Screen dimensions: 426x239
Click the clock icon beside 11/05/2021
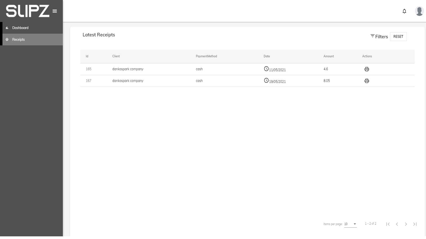click(266, 69)
